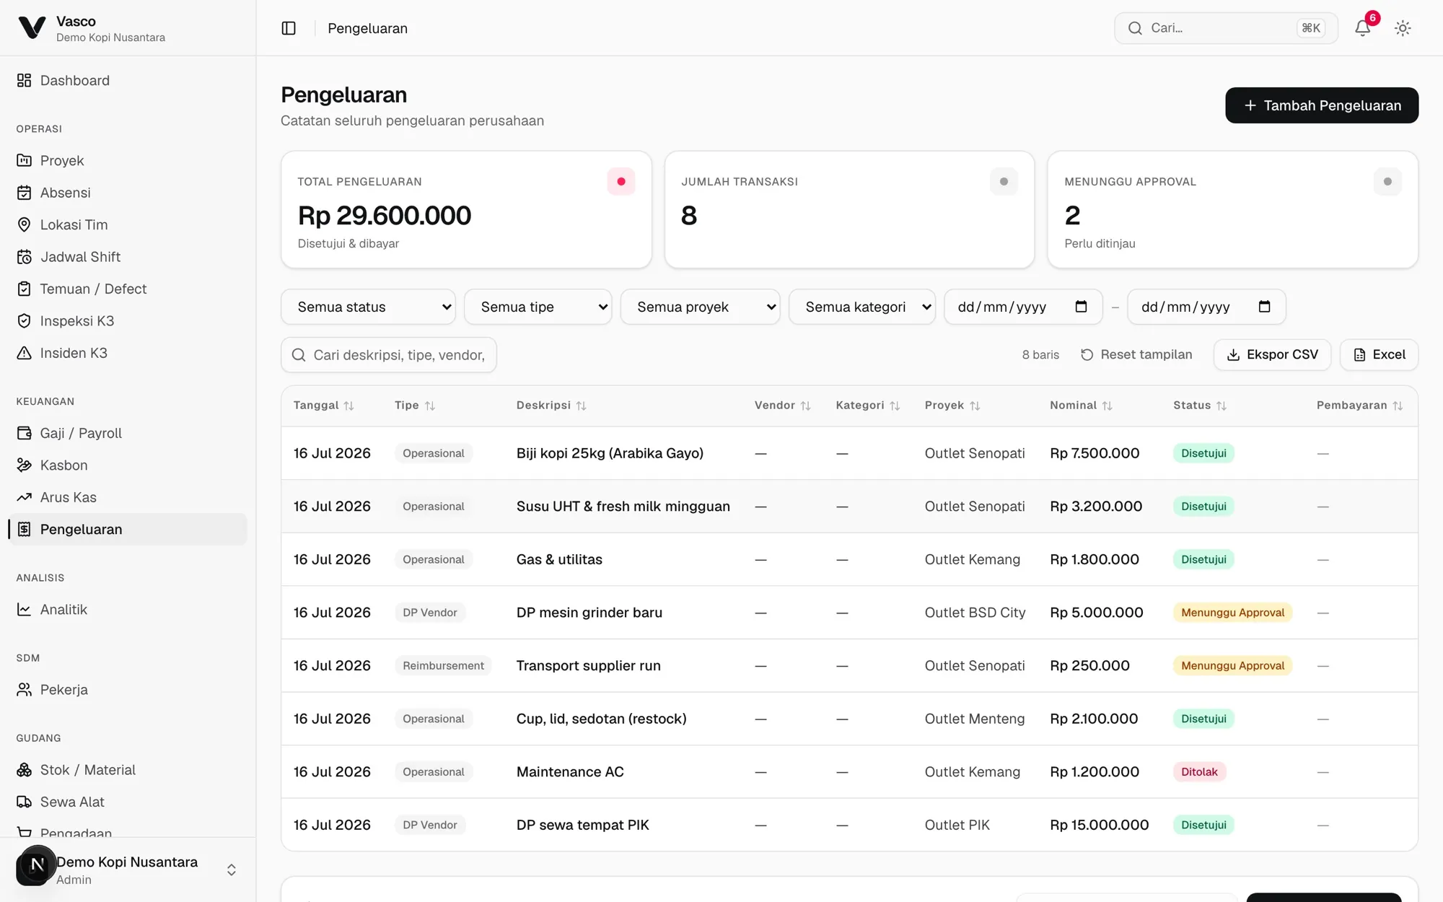Open the notifications bell

[1362, 28]
